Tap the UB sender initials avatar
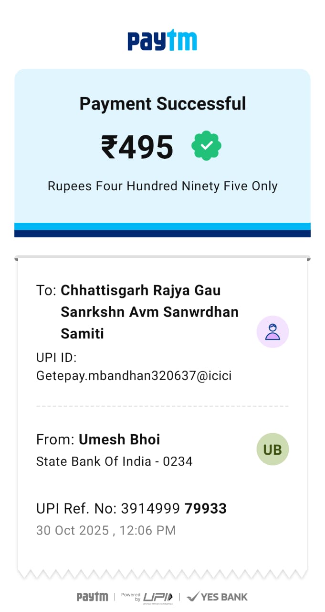Viewport: 325px width, 612px height. click(x=273, y=449)
